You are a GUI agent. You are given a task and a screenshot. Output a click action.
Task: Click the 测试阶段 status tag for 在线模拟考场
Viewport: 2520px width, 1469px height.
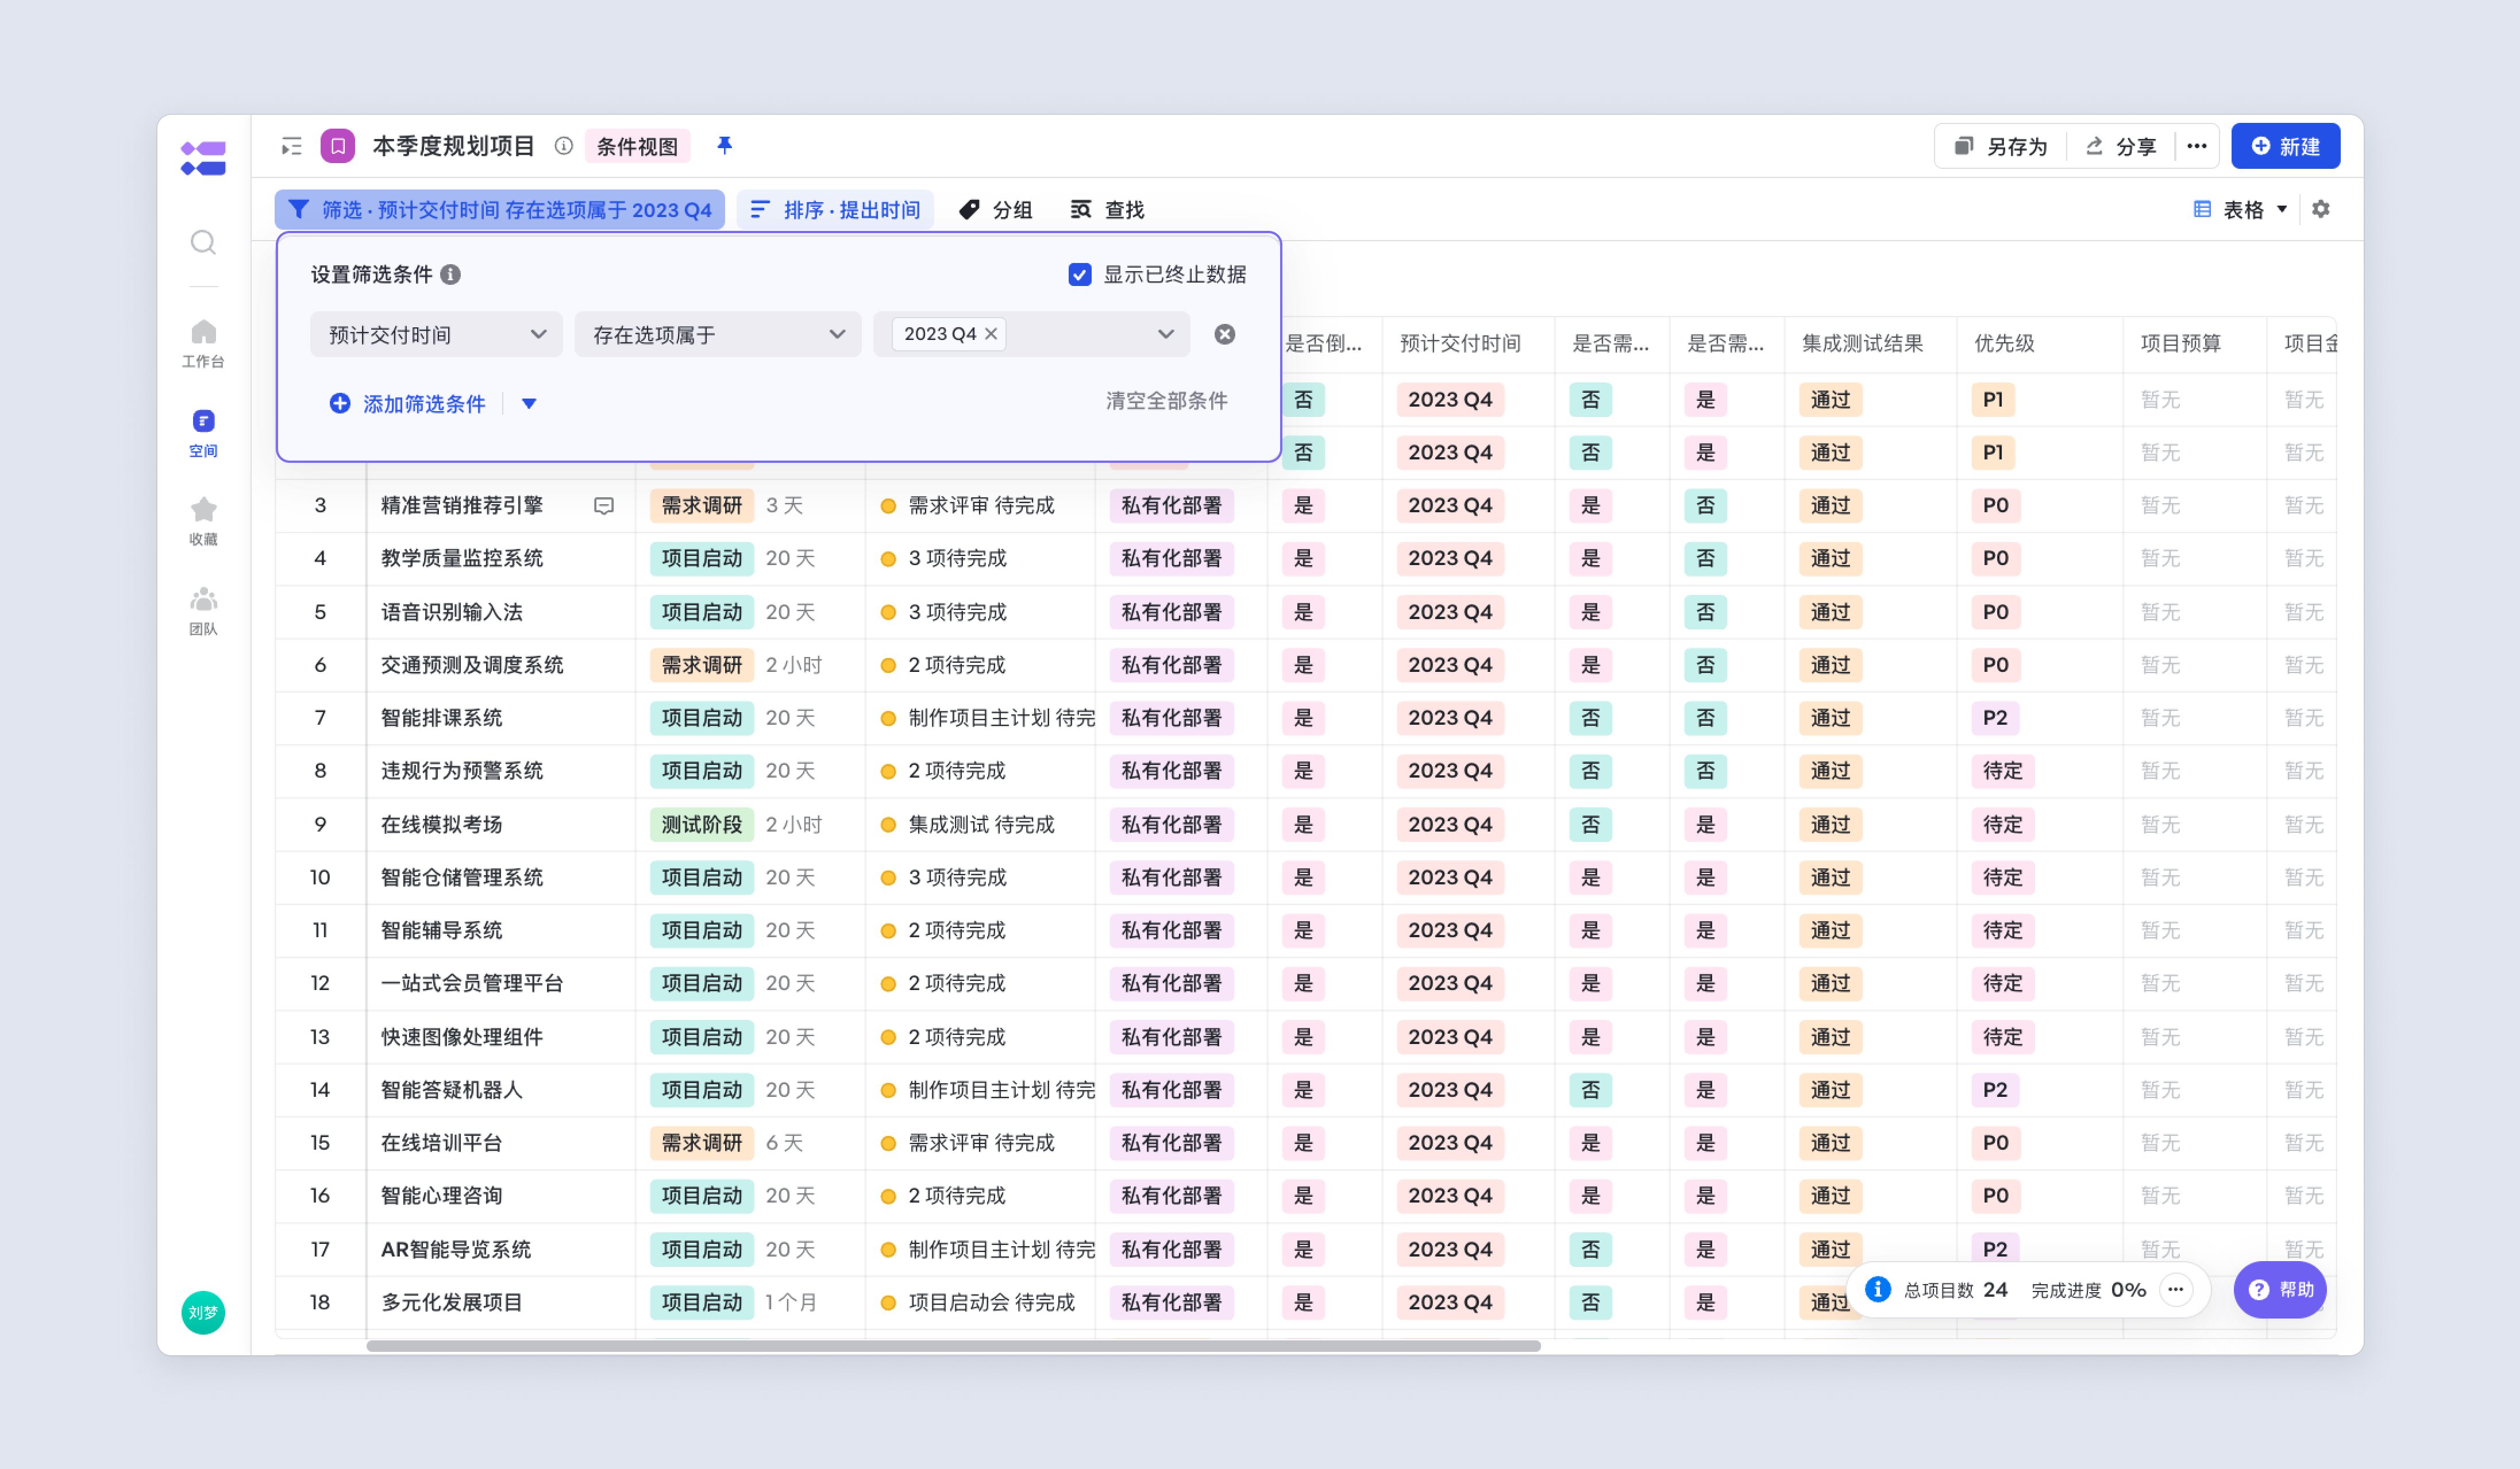(x=702, y=825)
